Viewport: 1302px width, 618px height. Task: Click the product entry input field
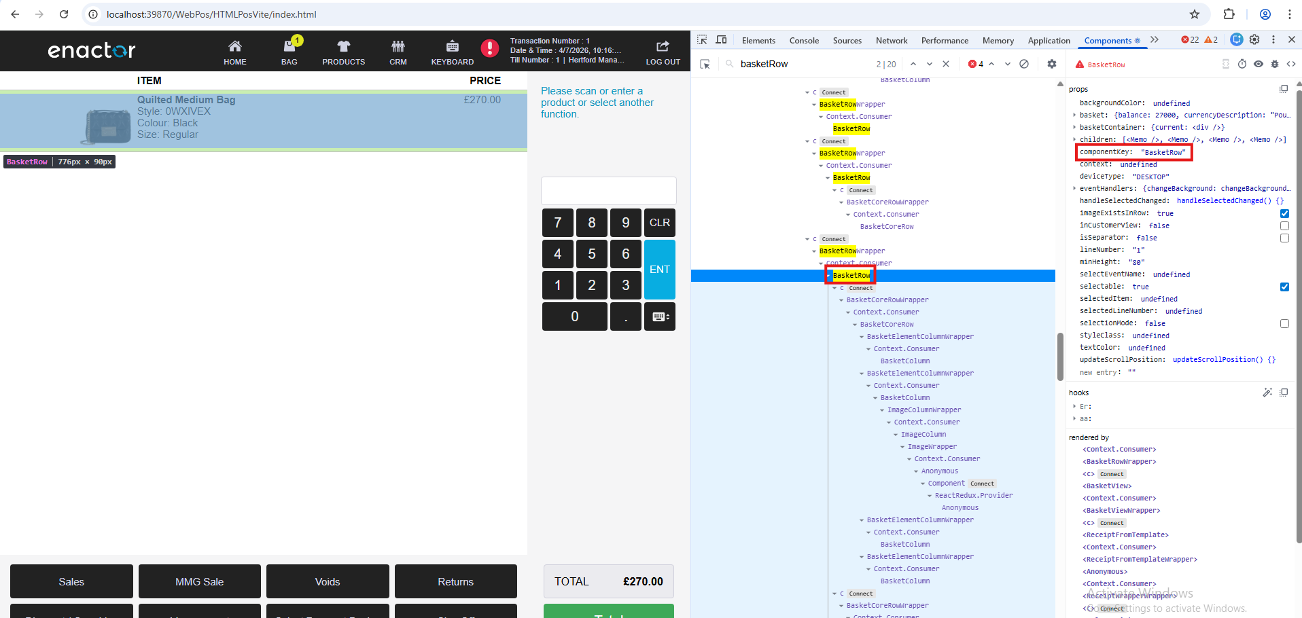608,191
